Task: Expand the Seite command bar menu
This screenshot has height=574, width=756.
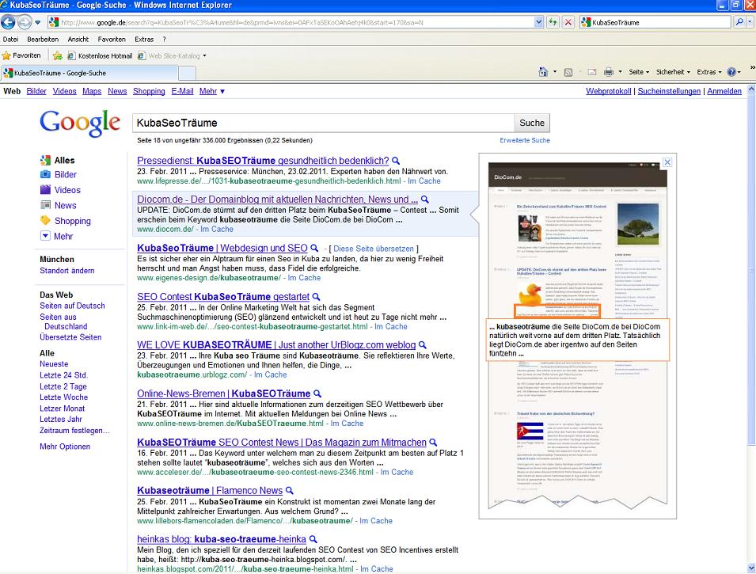Action: [639, 72]
